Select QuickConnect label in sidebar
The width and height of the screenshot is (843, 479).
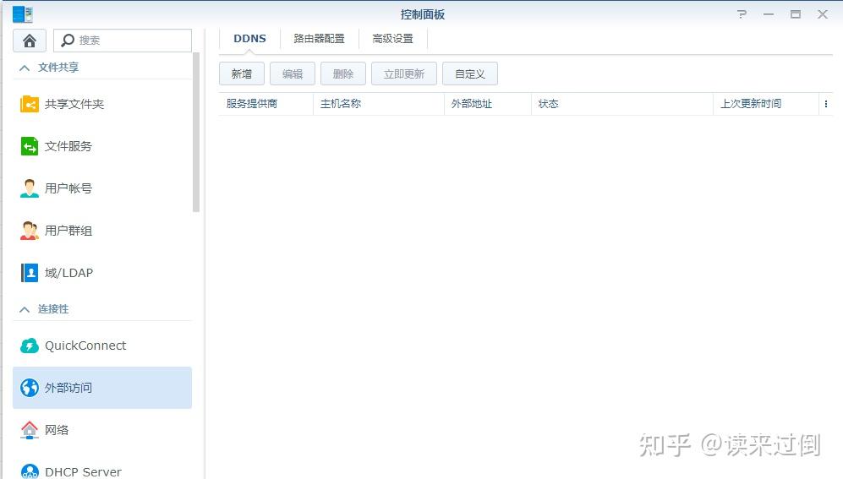[85, 346]
